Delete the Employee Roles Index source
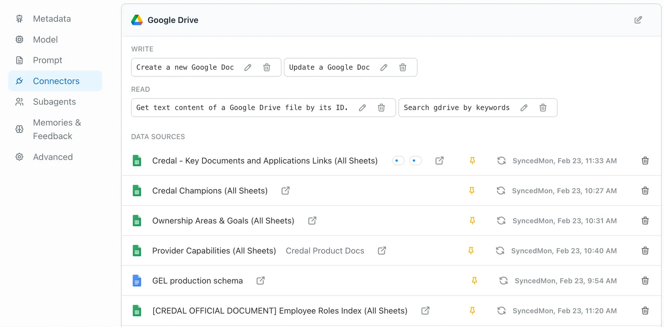 pos(645,311)
